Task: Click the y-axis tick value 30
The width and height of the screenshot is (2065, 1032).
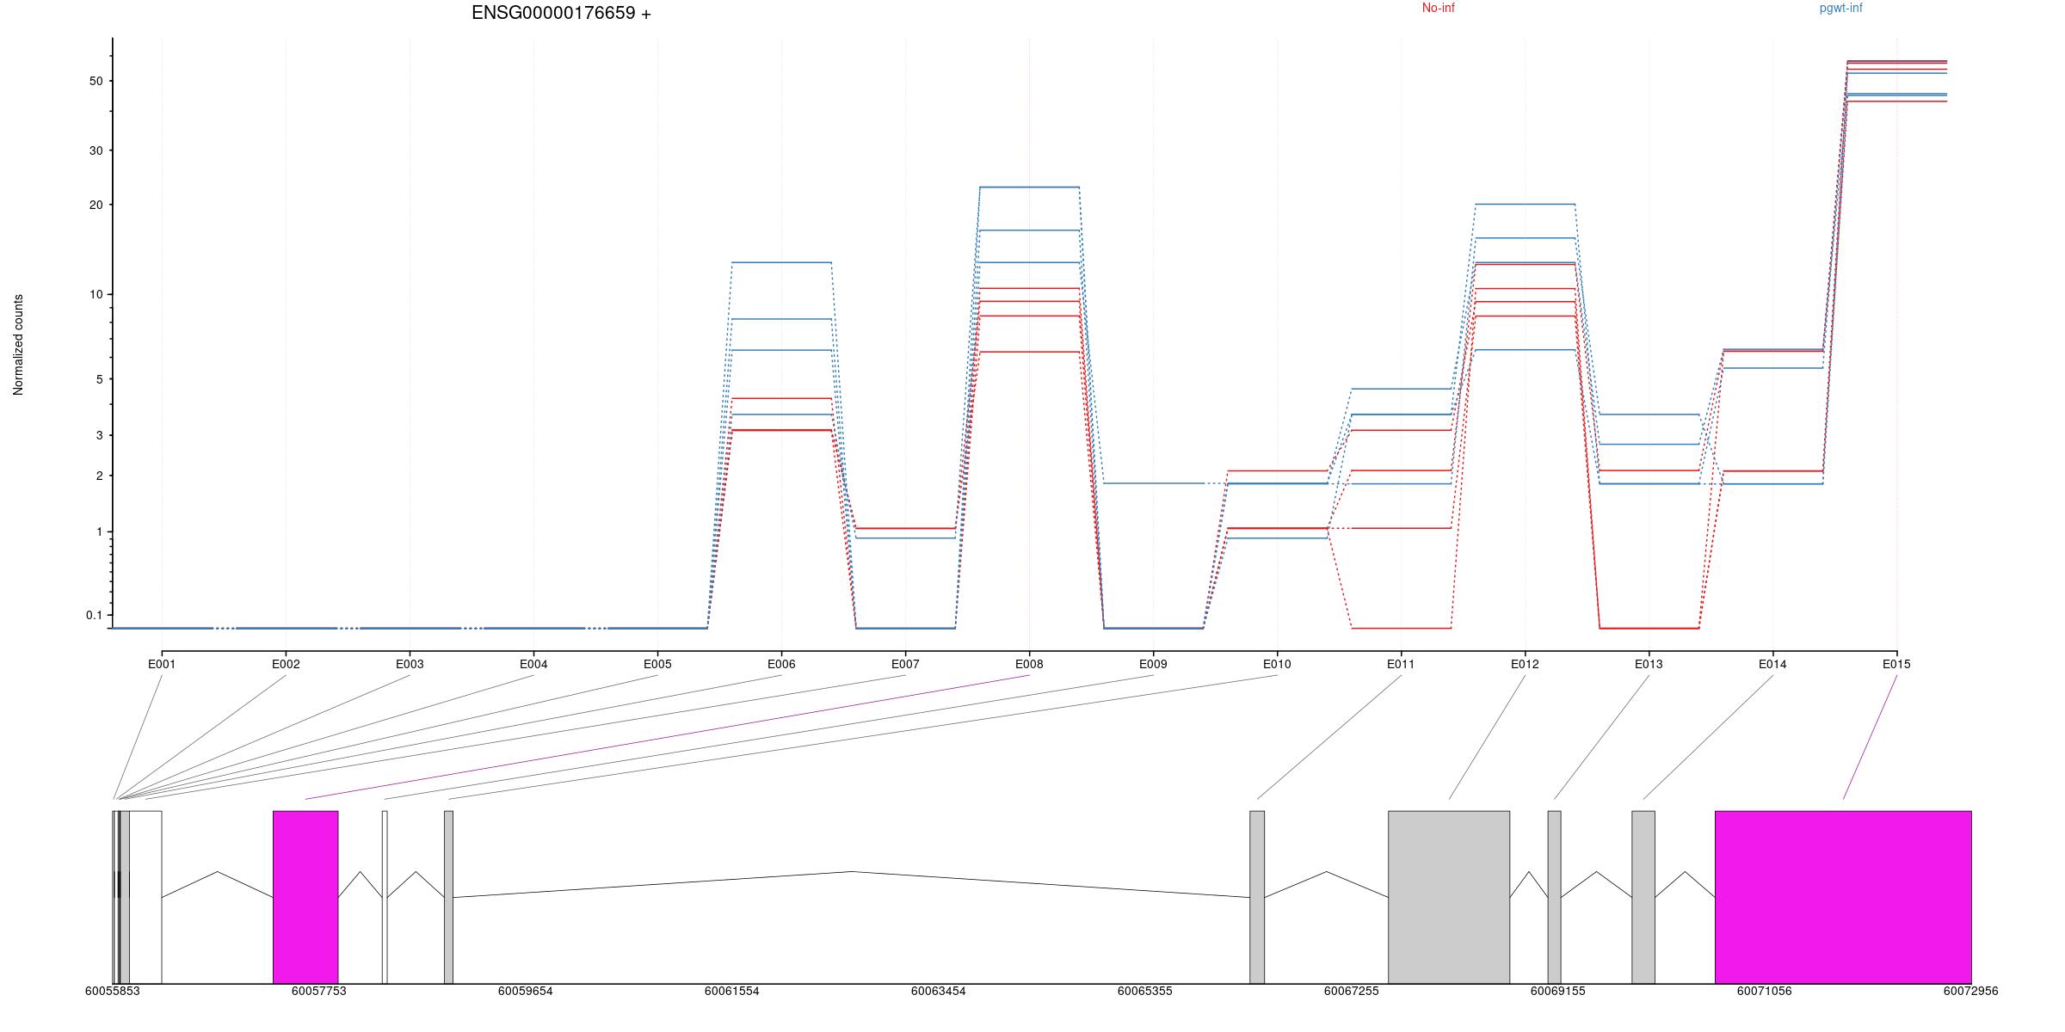Action: 95,150
